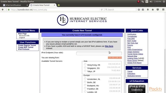Open the Global IPv6 Report link
The width and height of the screenshot is (166, 93).
coord(134,63)
